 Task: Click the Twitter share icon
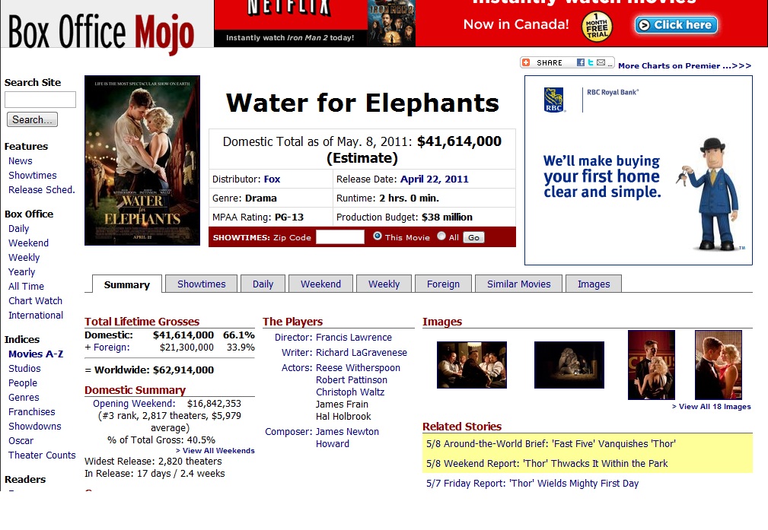591,63
